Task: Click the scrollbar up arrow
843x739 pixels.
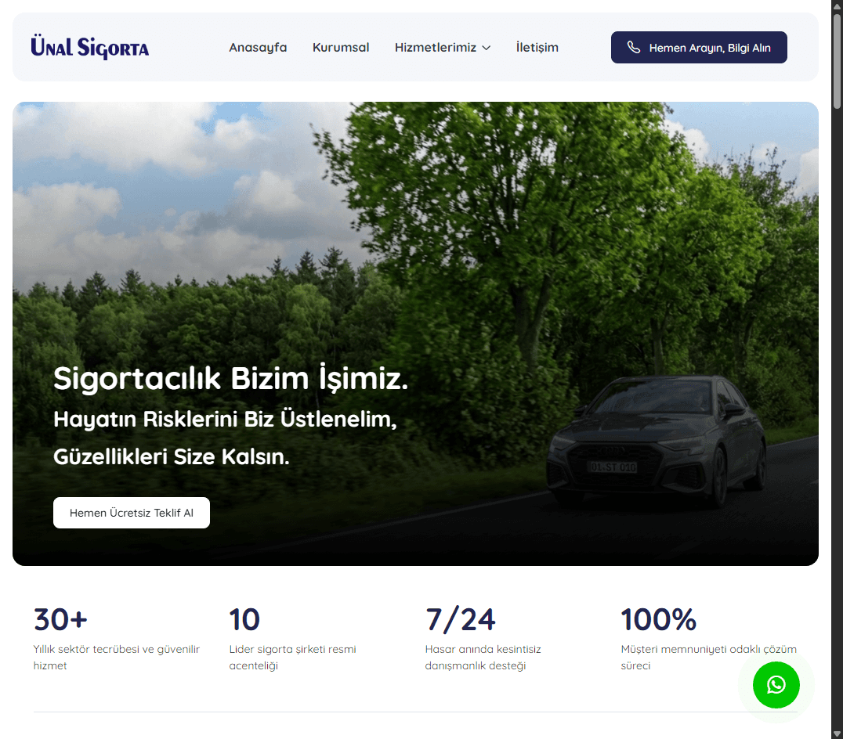Action: pos(837,5)
